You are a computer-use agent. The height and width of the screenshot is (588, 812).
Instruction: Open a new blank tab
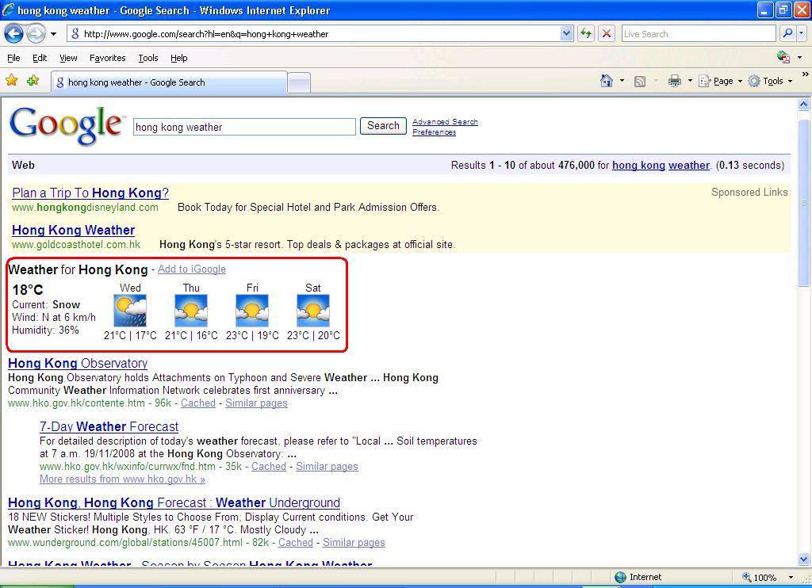[299, 83]
